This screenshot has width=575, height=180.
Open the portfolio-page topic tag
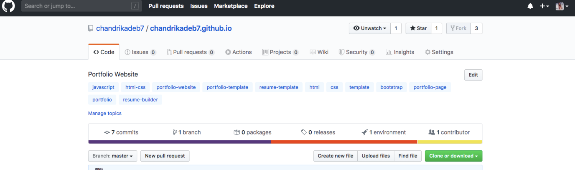pos(430,87)
